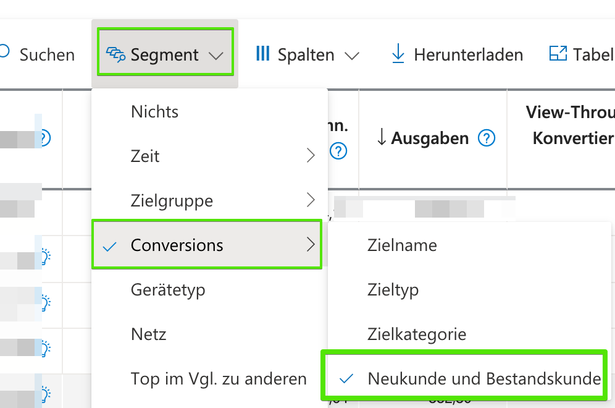Sort by the Ausgaben down arrow

coord(381,138)
